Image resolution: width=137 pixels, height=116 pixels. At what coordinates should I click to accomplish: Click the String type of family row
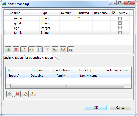coord(49,33)
